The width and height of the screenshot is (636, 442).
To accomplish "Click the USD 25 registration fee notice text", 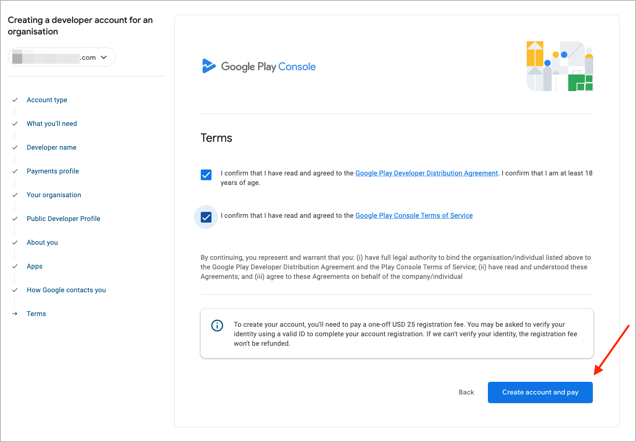I will pyautogui.click(x=406, y=334).
